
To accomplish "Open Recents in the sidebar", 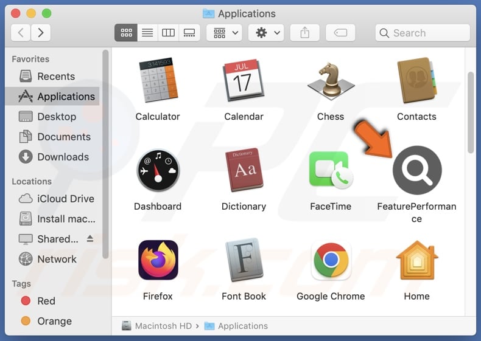I will (52, 77).
